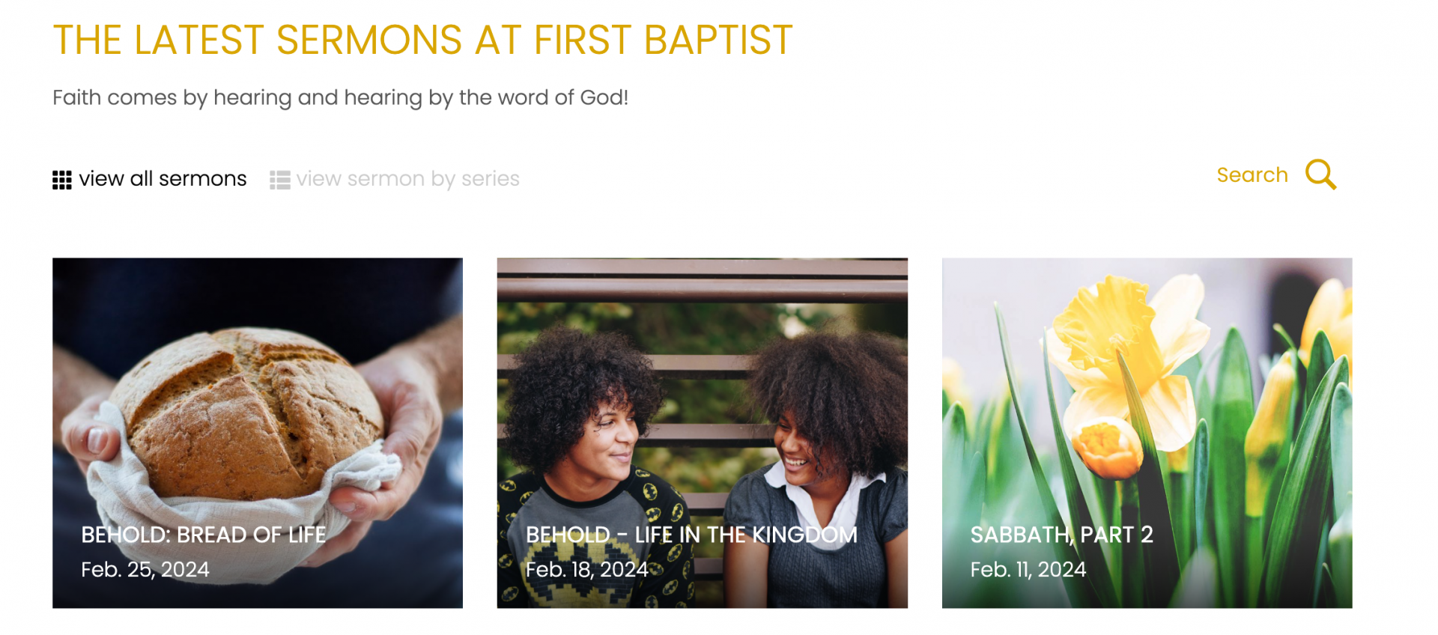Select the view all sermons grid layout icon
1438x635 pixels.
[x=62, y=179]
